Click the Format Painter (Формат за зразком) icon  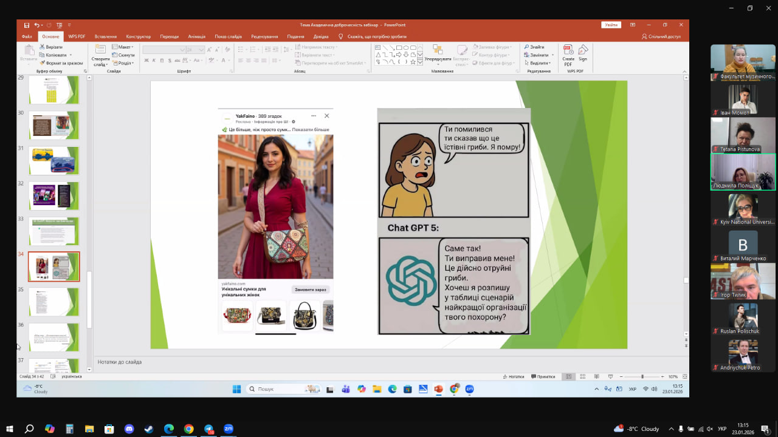[x=42, y=63]
